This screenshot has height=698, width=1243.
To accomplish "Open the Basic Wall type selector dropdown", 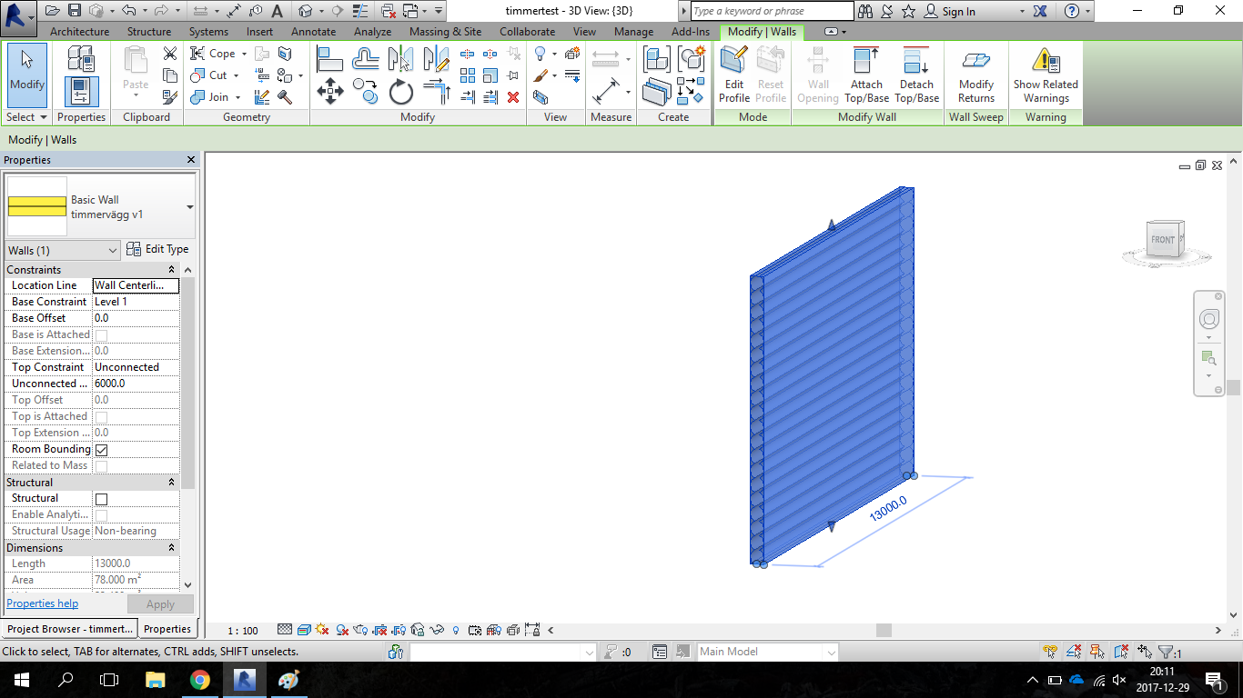I will (x=189, y=207).
